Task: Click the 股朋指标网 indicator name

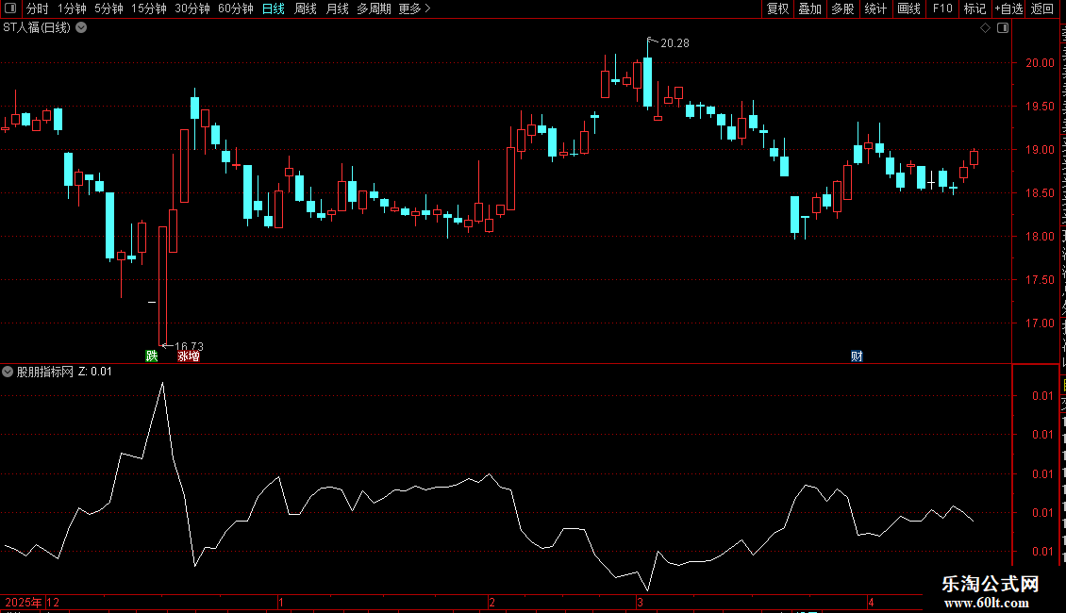Action: point(45,372)
